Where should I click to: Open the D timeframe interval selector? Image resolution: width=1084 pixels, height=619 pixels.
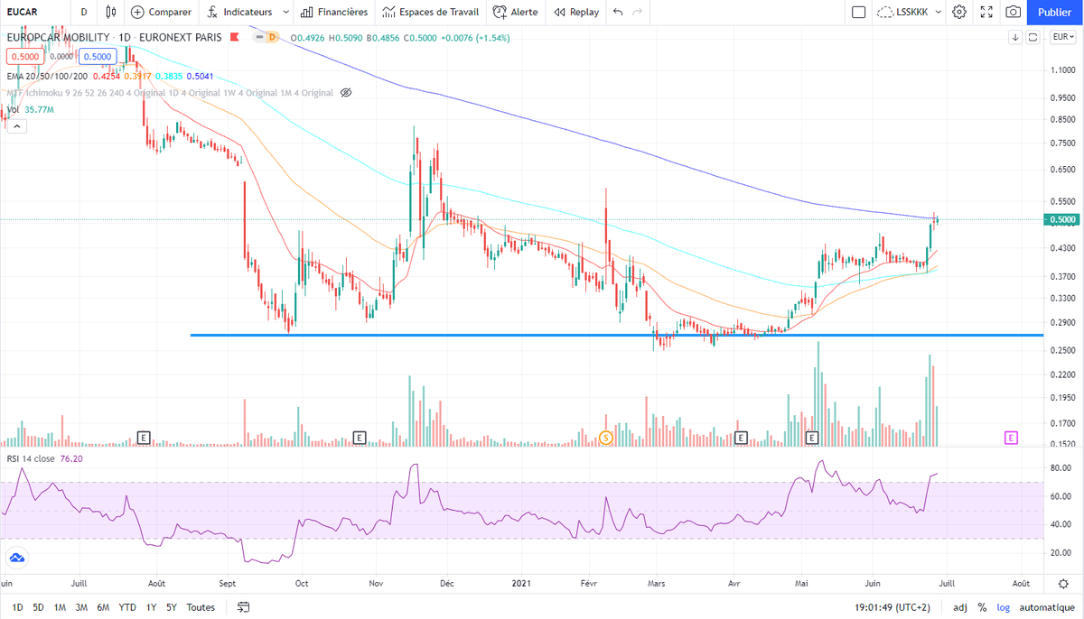click(x=84, y=13)
